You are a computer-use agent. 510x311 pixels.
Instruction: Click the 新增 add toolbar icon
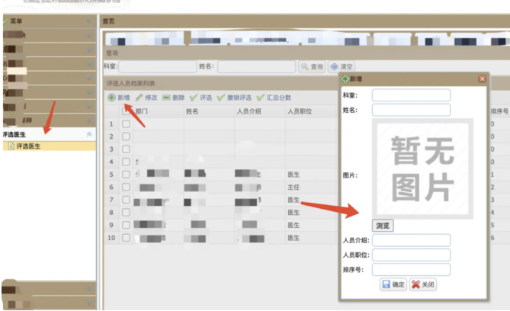[x=111, y=98]
